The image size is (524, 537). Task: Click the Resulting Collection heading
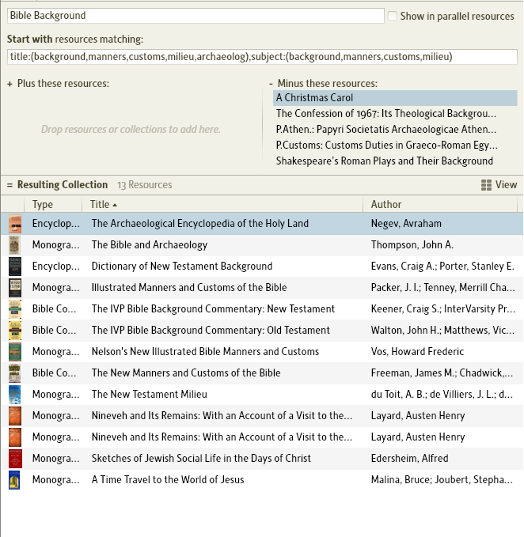(63, 185)
